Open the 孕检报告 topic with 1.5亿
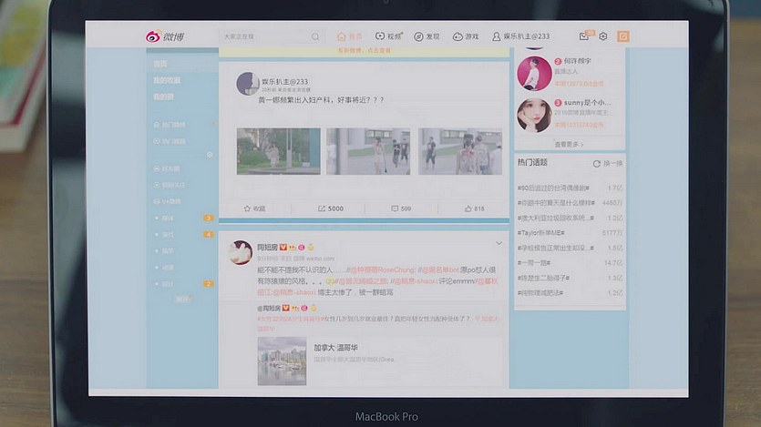The image size is (761, 427). pos(556,248)
